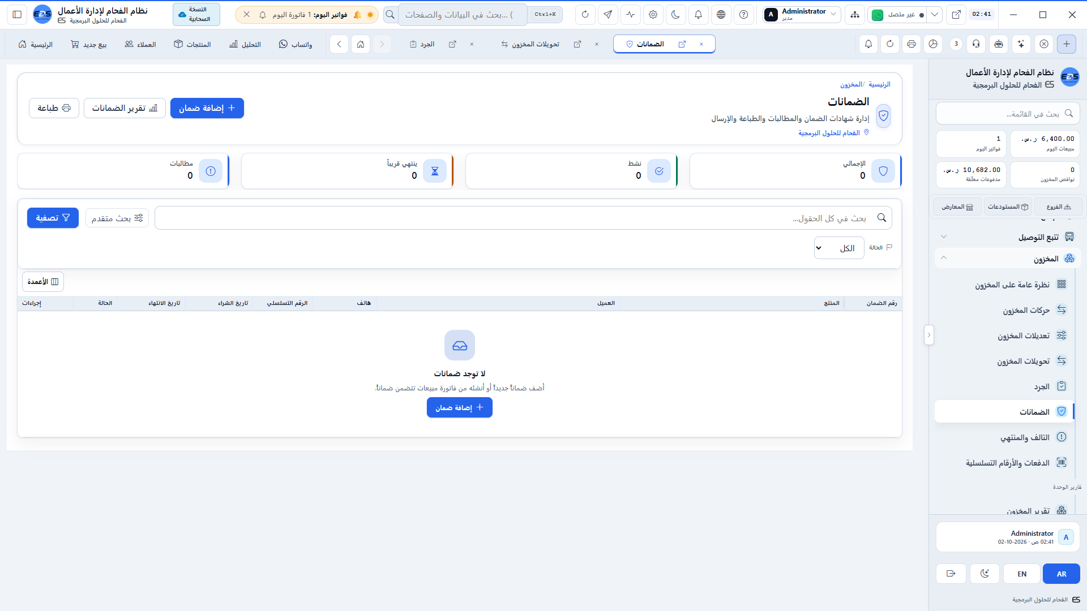Open العملاء in the top navigation
1087x611 pixels.
tap(140, 44)
